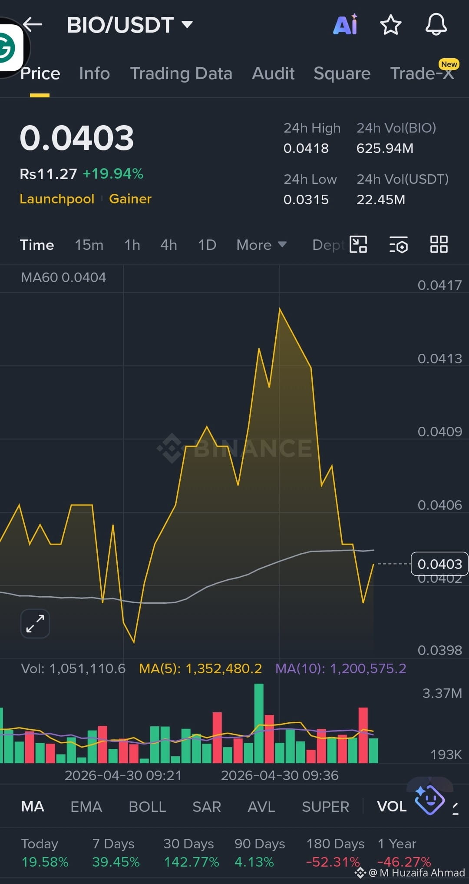Open the BIO/USDT pair selector dropdown
469x884 pixels.
pyautogui.click(x=130, y=25)
